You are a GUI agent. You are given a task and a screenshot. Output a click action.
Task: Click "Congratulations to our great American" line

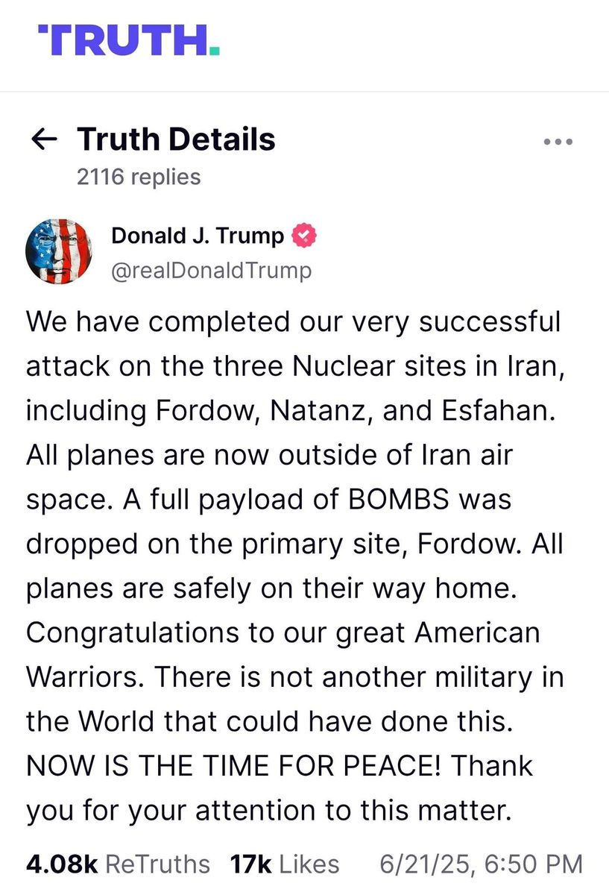click(283, 632)
